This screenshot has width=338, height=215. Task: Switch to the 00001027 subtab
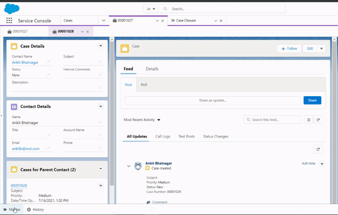18,32
